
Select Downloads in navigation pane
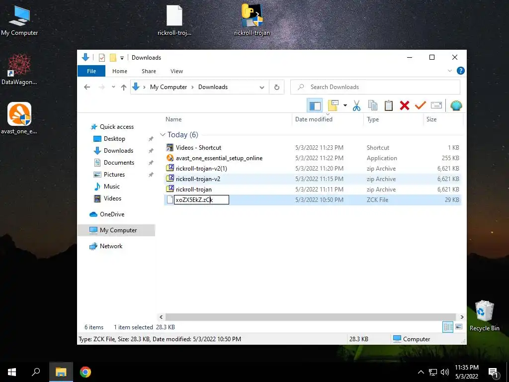[x=118, y=151]
